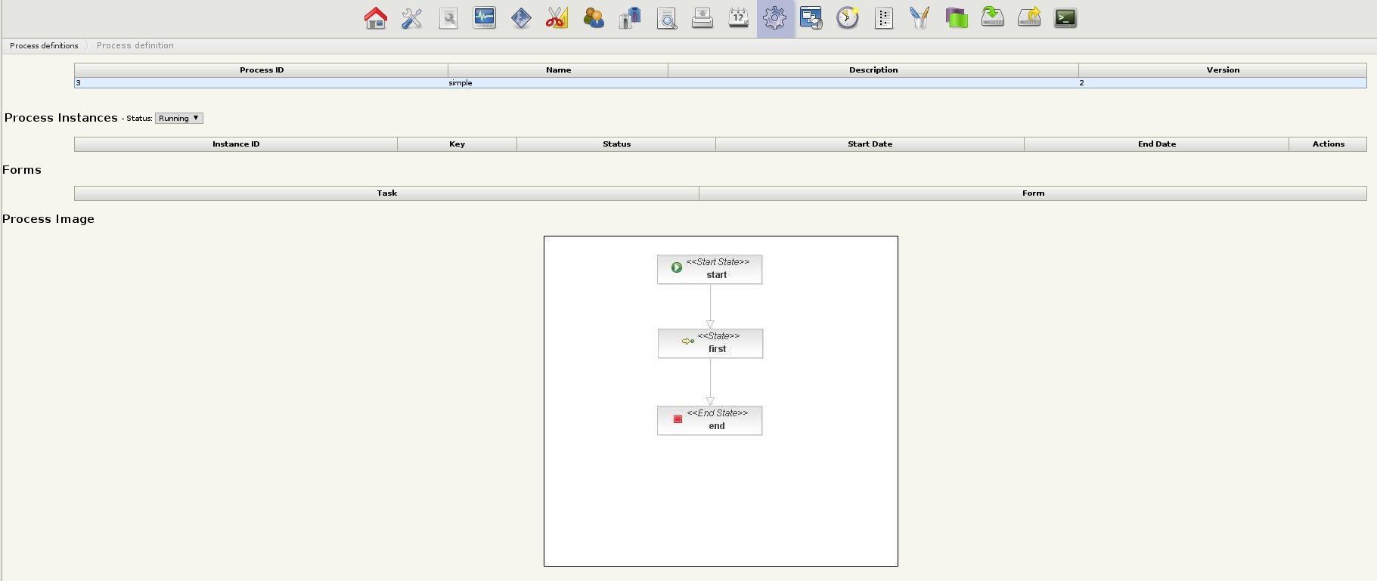Click the yellow arrow state icon on first
Image resolution: width=1377 pixels, height=581 pixels.
(x=688, y=341)
